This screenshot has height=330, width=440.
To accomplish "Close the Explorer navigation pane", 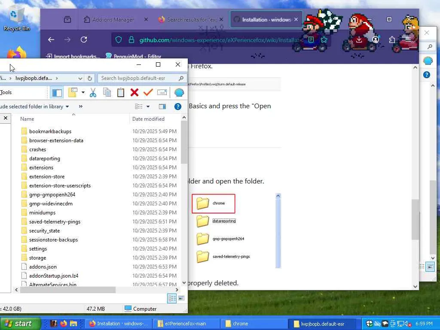I will click(5, 118).
